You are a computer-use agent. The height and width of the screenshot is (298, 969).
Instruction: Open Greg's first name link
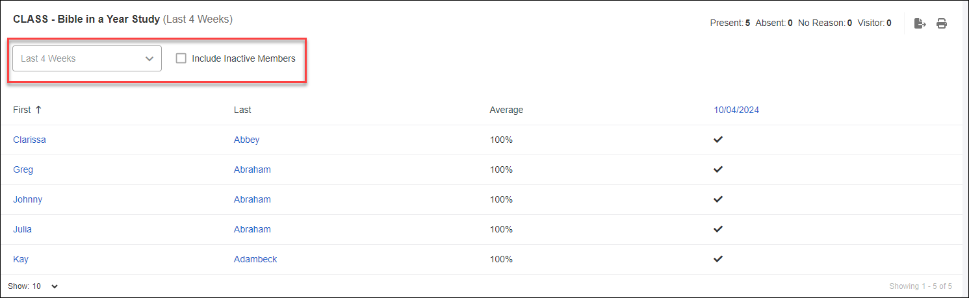click(x=23, y=169)
